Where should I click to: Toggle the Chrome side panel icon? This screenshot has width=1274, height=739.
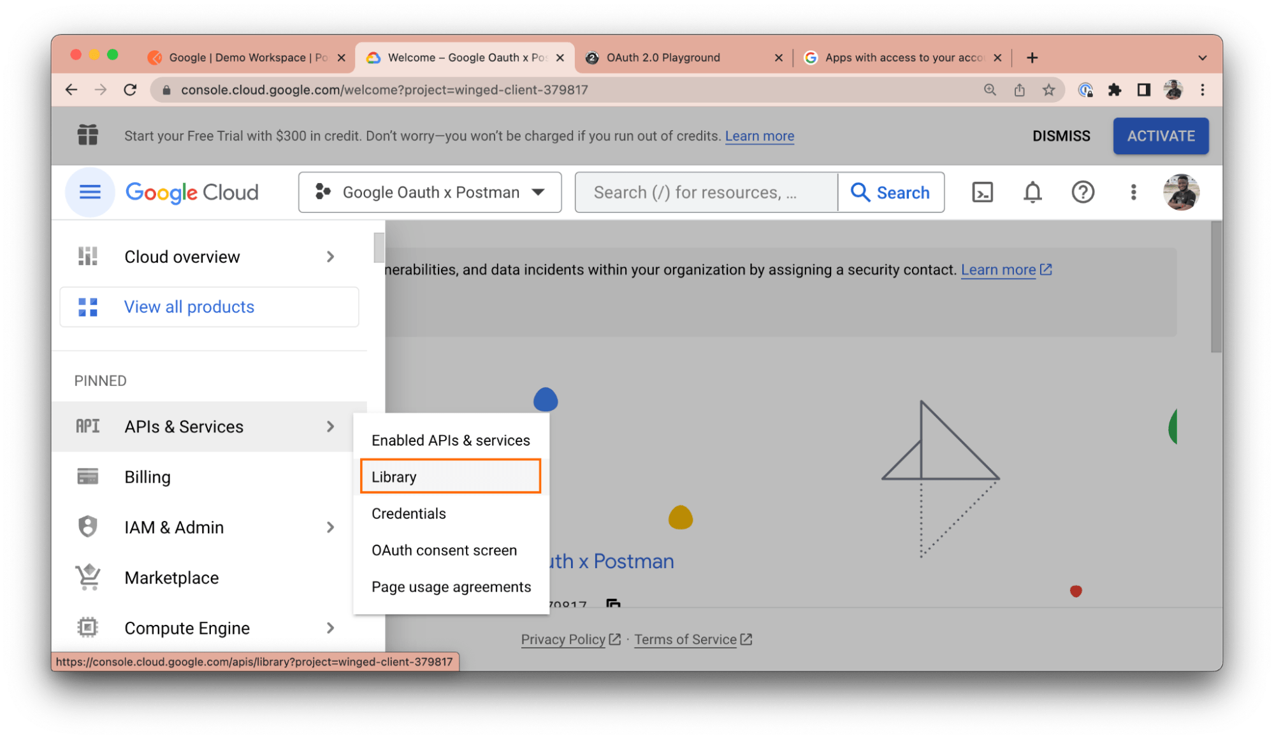click(1143, 90)
